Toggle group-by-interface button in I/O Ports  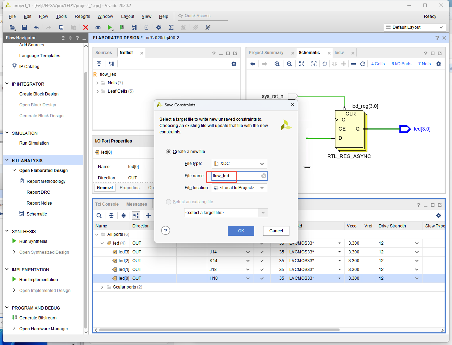136,215
